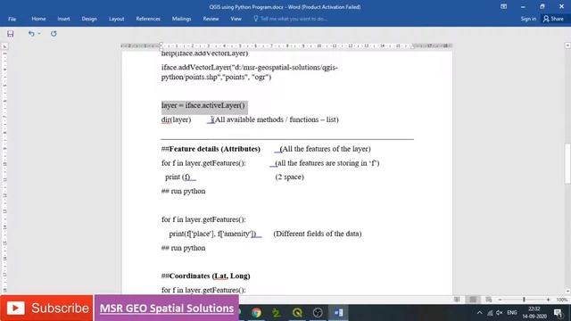Open the File menu
Viewport: 571px width, 321px height.
12,19
